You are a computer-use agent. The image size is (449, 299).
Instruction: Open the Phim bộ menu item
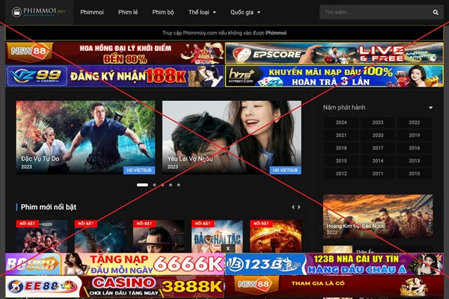tap(163, 12)
